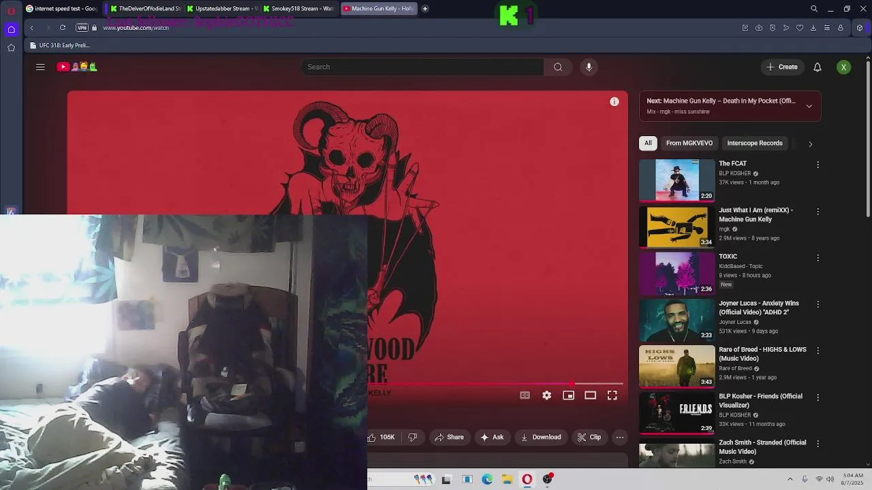Switch to internet speed test tab
This screenshot has width=872, height=490.
coord(61,9)
